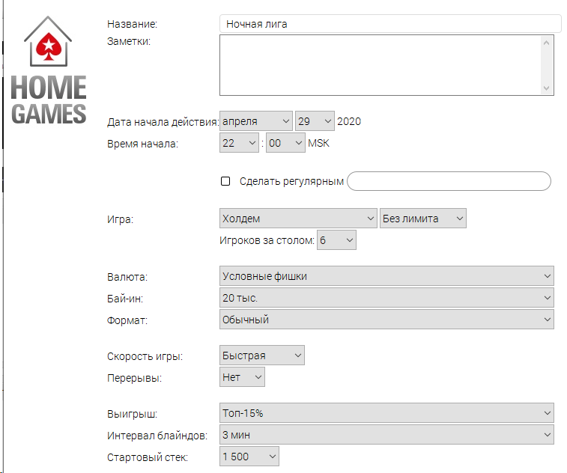Click inside the Заметки notes text area
Image resolution: width=567 pixels, height=473 pixels.
380,65
